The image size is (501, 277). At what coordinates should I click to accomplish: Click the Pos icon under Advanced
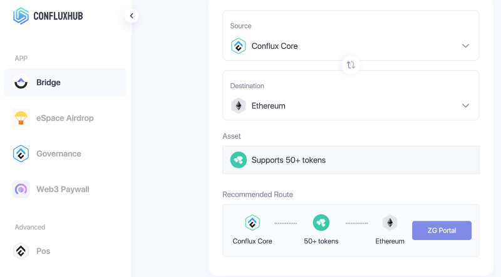point(21,251)
